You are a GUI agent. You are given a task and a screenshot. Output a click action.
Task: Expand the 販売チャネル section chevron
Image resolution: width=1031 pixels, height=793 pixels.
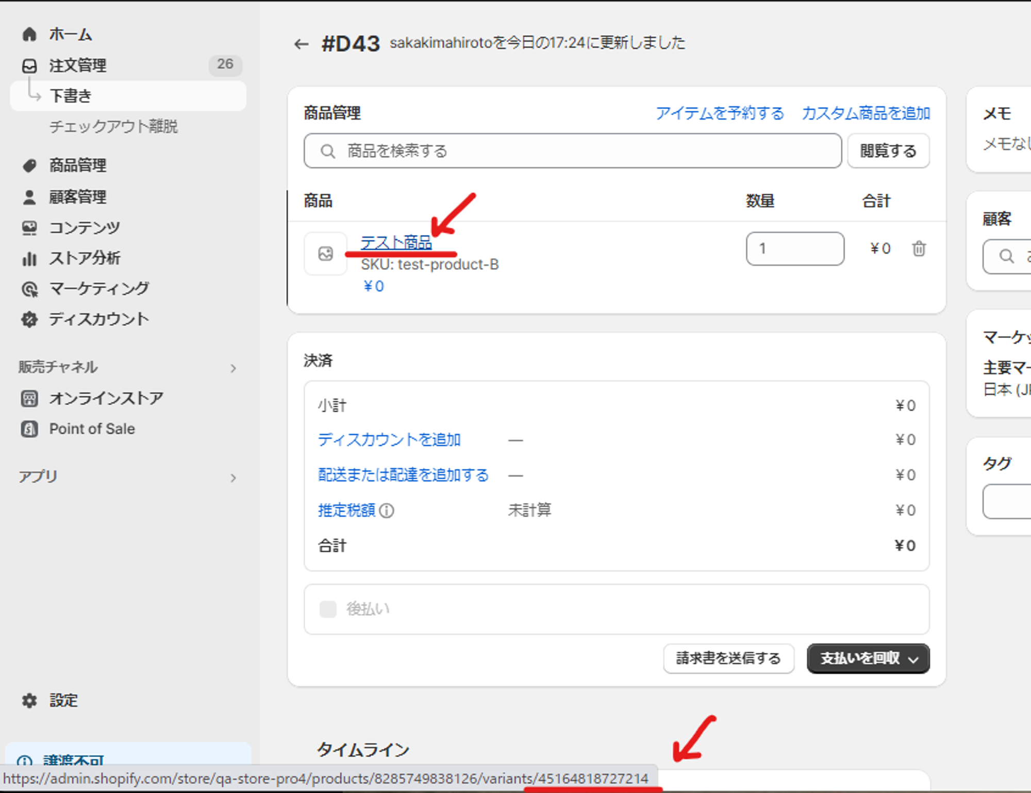coord(233,368)
